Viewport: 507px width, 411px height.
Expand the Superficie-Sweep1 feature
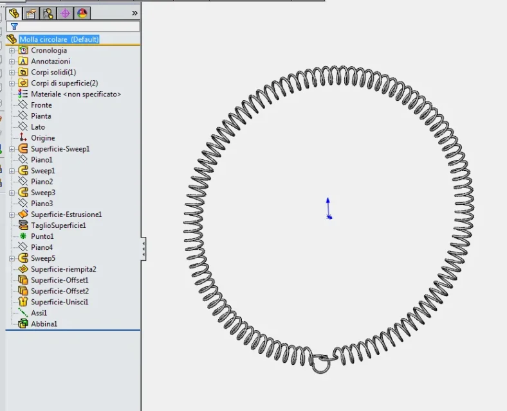coord(12,149)
